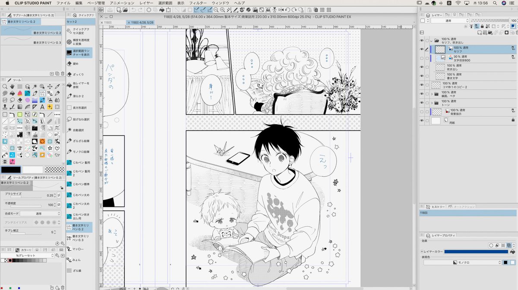
Task: Hide the 用紙 paper layer via eye icon
Action: coord(422,121)
